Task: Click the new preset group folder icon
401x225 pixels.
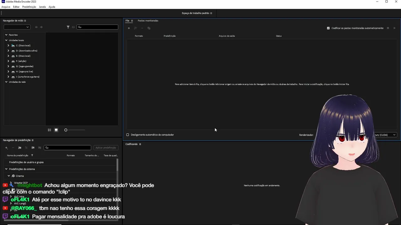Action: [20, 148]
